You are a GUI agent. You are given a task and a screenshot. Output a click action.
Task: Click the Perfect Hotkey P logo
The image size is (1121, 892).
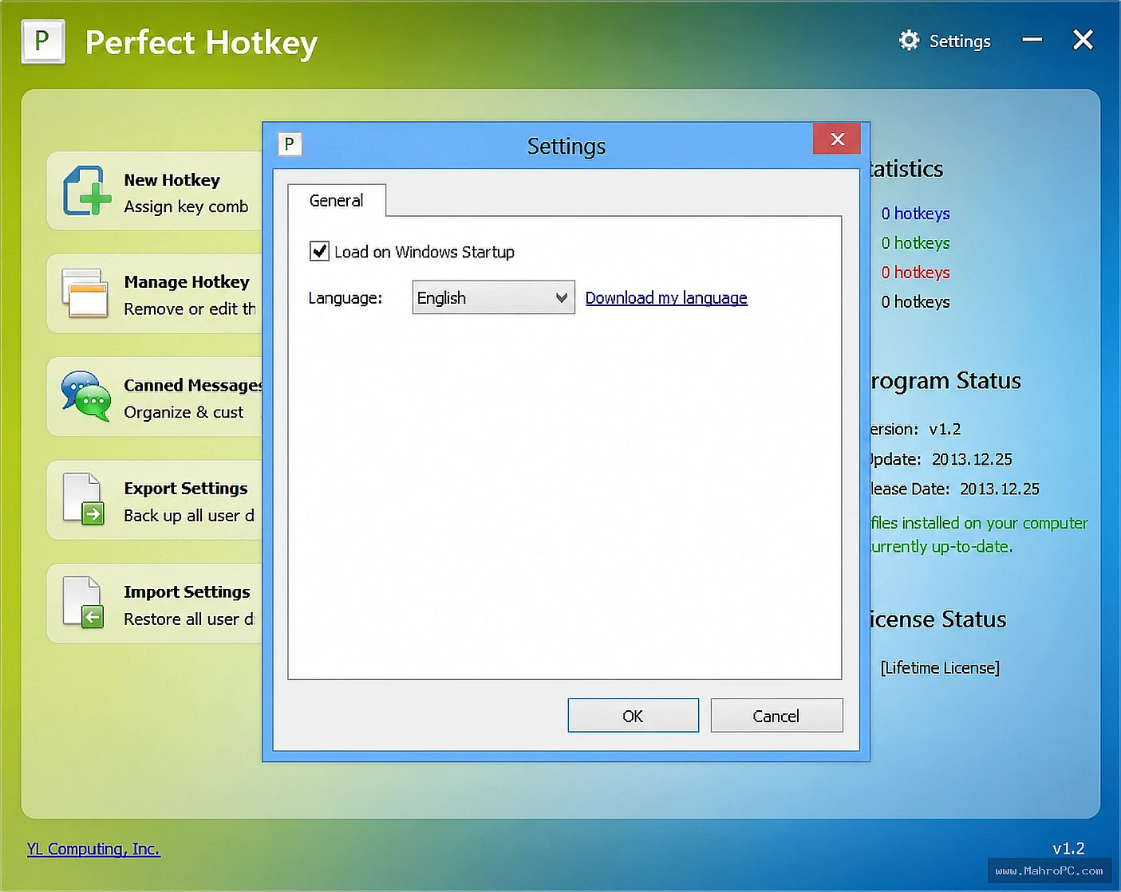43,41
